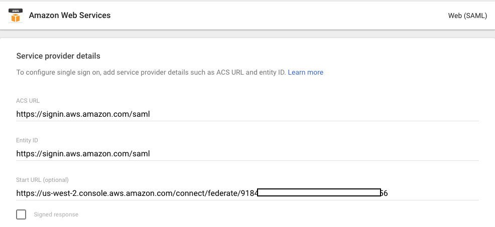Click the trailing '56' ending the Start URL

coord(384,193)
